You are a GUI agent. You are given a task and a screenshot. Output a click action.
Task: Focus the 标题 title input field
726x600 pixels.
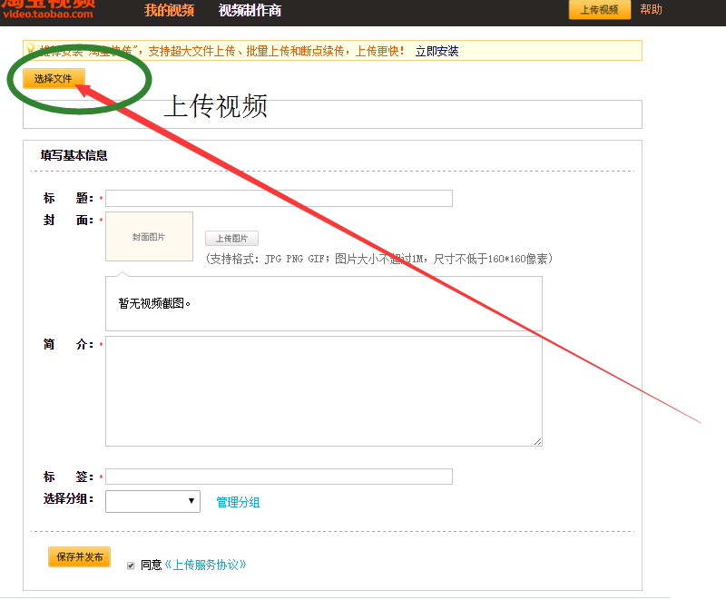tap(279, 199)
